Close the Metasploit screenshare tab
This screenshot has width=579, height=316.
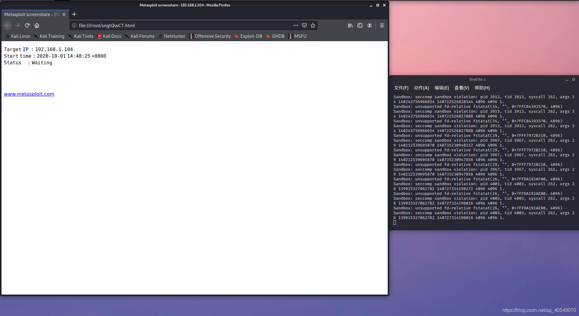coord(64,15)
